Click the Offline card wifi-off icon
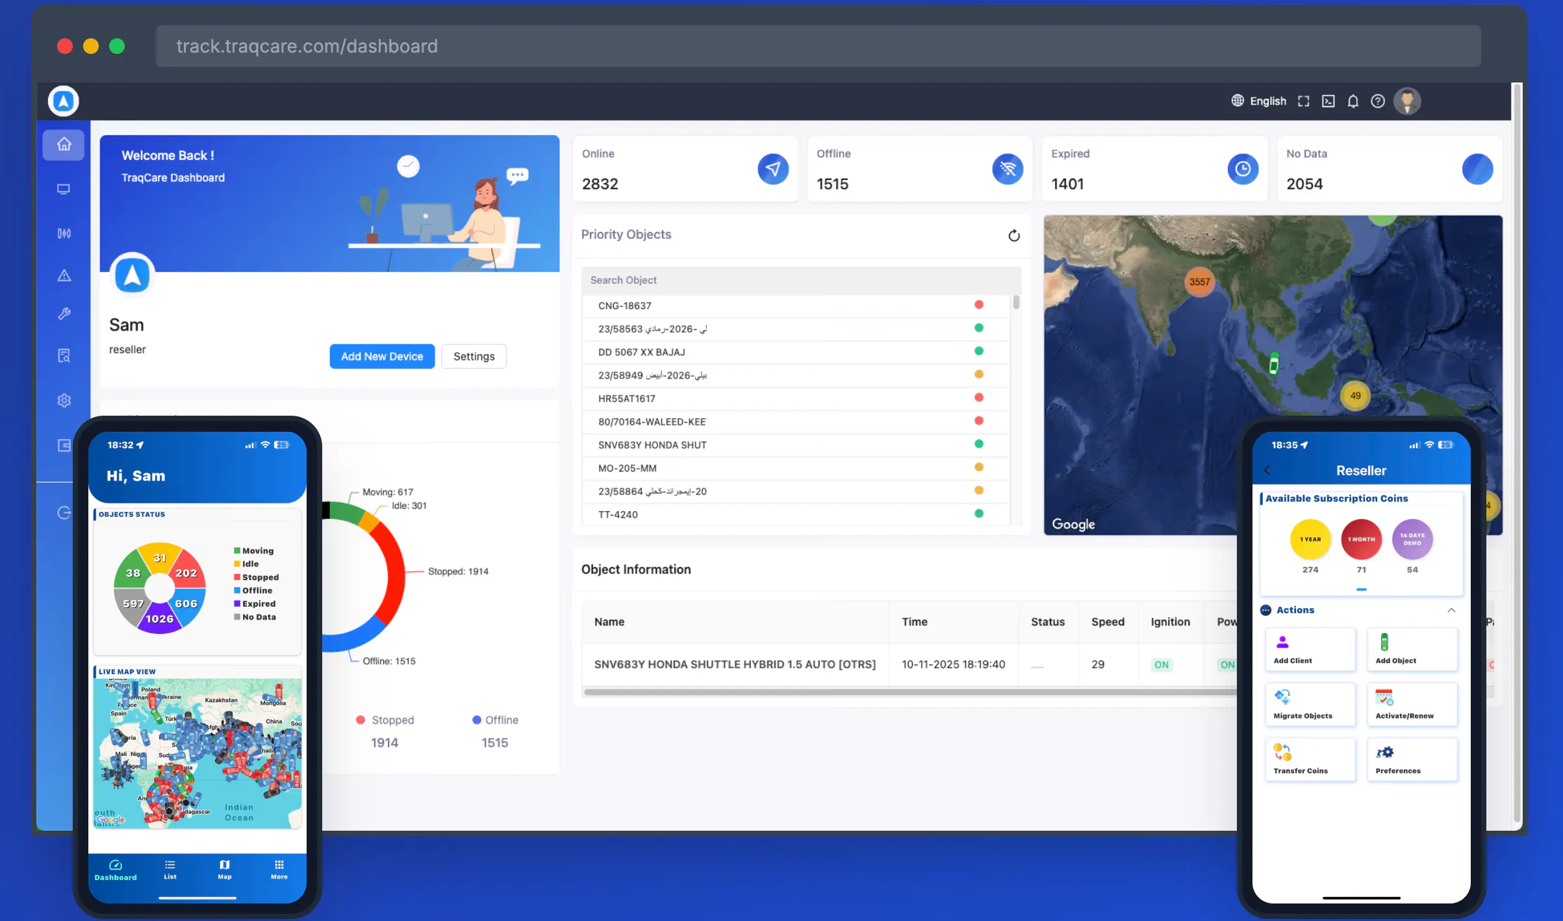Image resolution: width=1563 pixels, height=921 pixels. (1008, 169)
